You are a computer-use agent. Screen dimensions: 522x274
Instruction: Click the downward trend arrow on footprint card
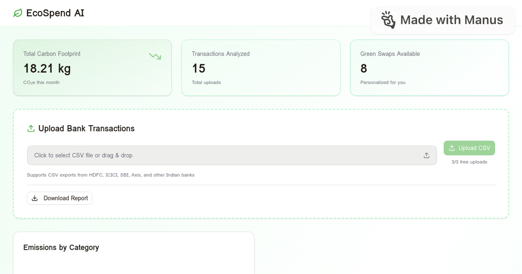[154, 56]
